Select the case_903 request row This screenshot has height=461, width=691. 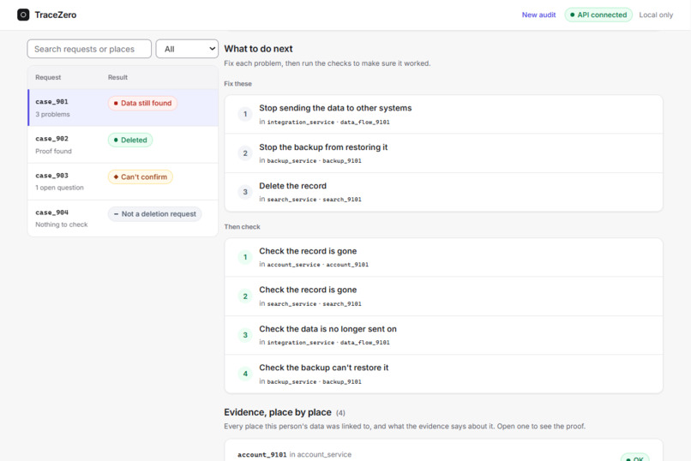123,182
